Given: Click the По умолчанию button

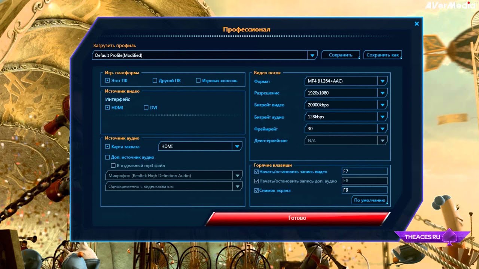Looking at the screenshot, I should 370,200.
